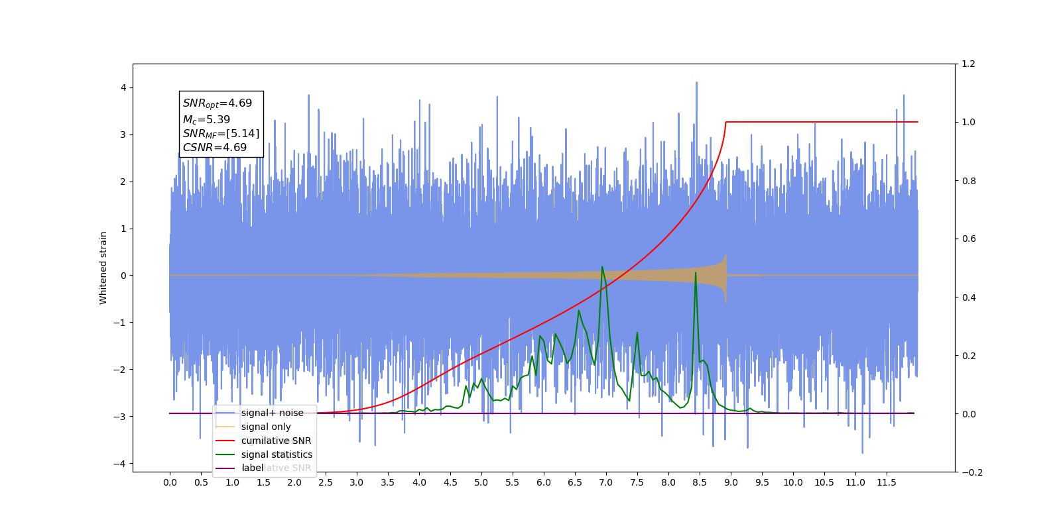
Task: Click the right y-axis tick label 0.8
Action: tap(969, 181)
